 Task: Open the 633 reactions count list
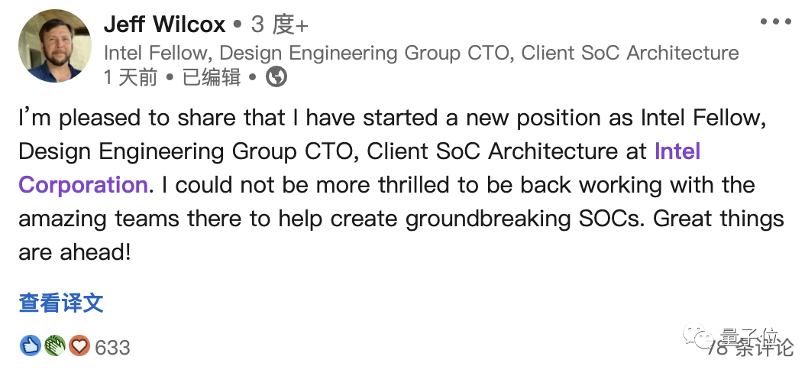[x=112, y=347]
